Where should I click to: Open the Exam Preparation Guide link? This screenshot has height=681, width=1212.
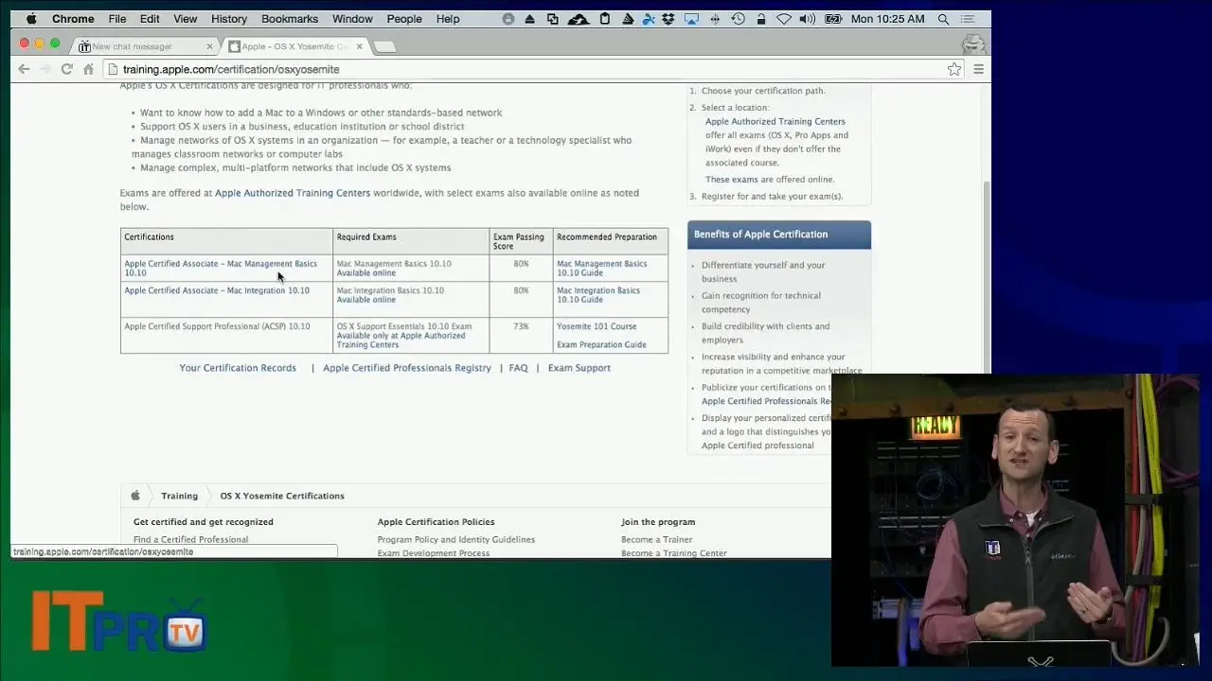[x=601, y=344]
